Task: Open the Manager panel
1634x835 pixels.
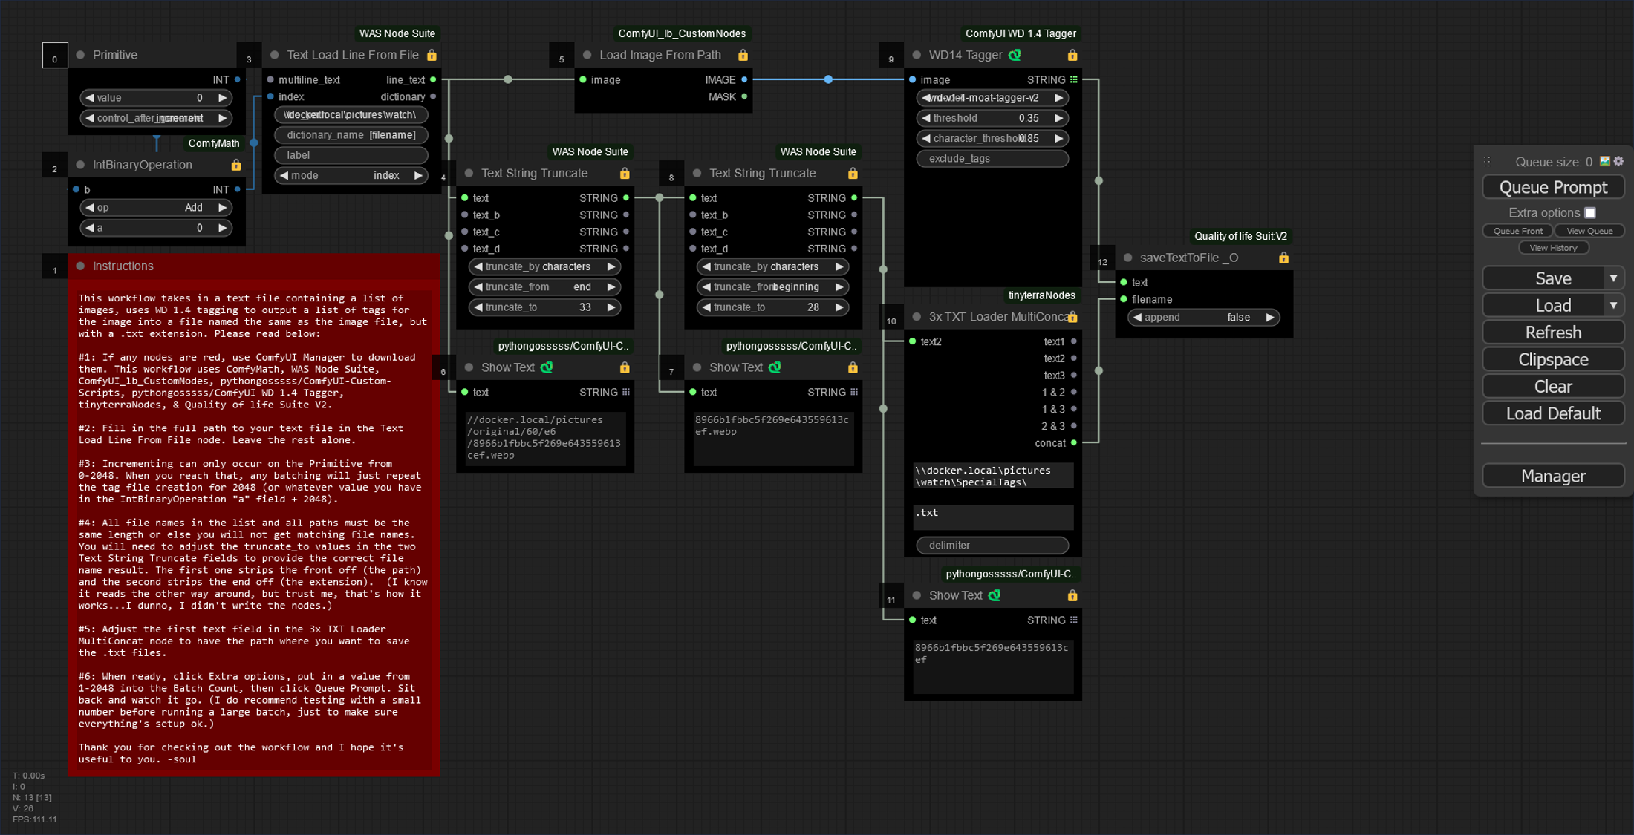Action: (x=1551, y=476)
